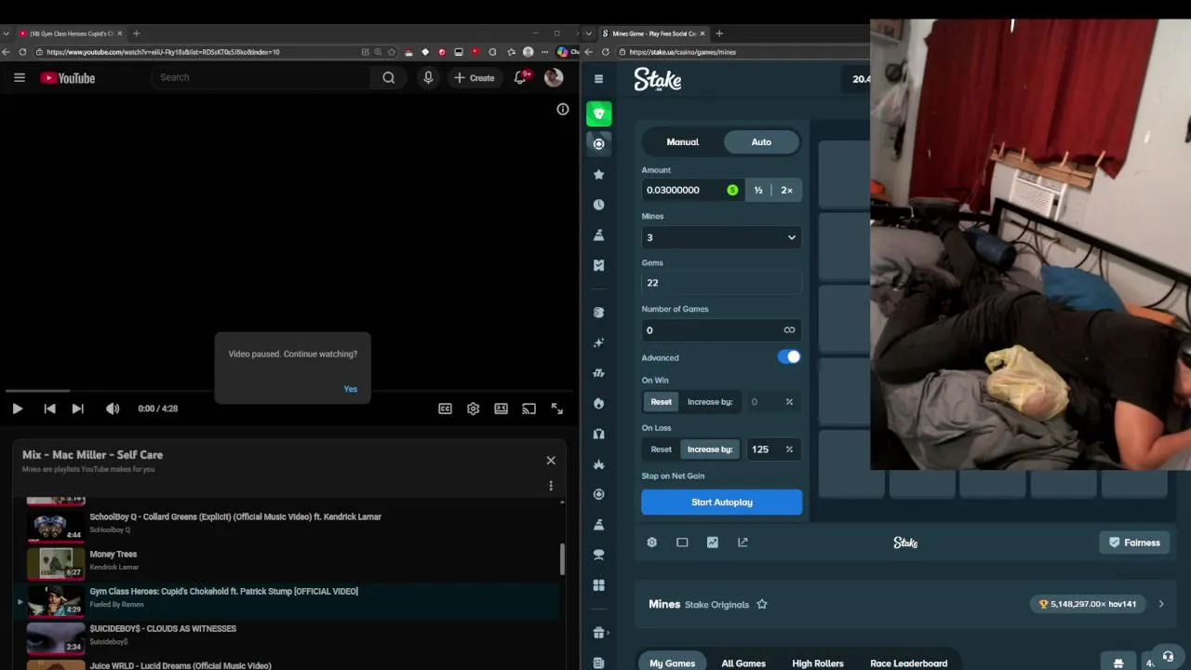Image resolution: width=1191 pixels, height=670 pixels.
Task: Select Collard Greens playlist video thumbnail
Action: 56,527
